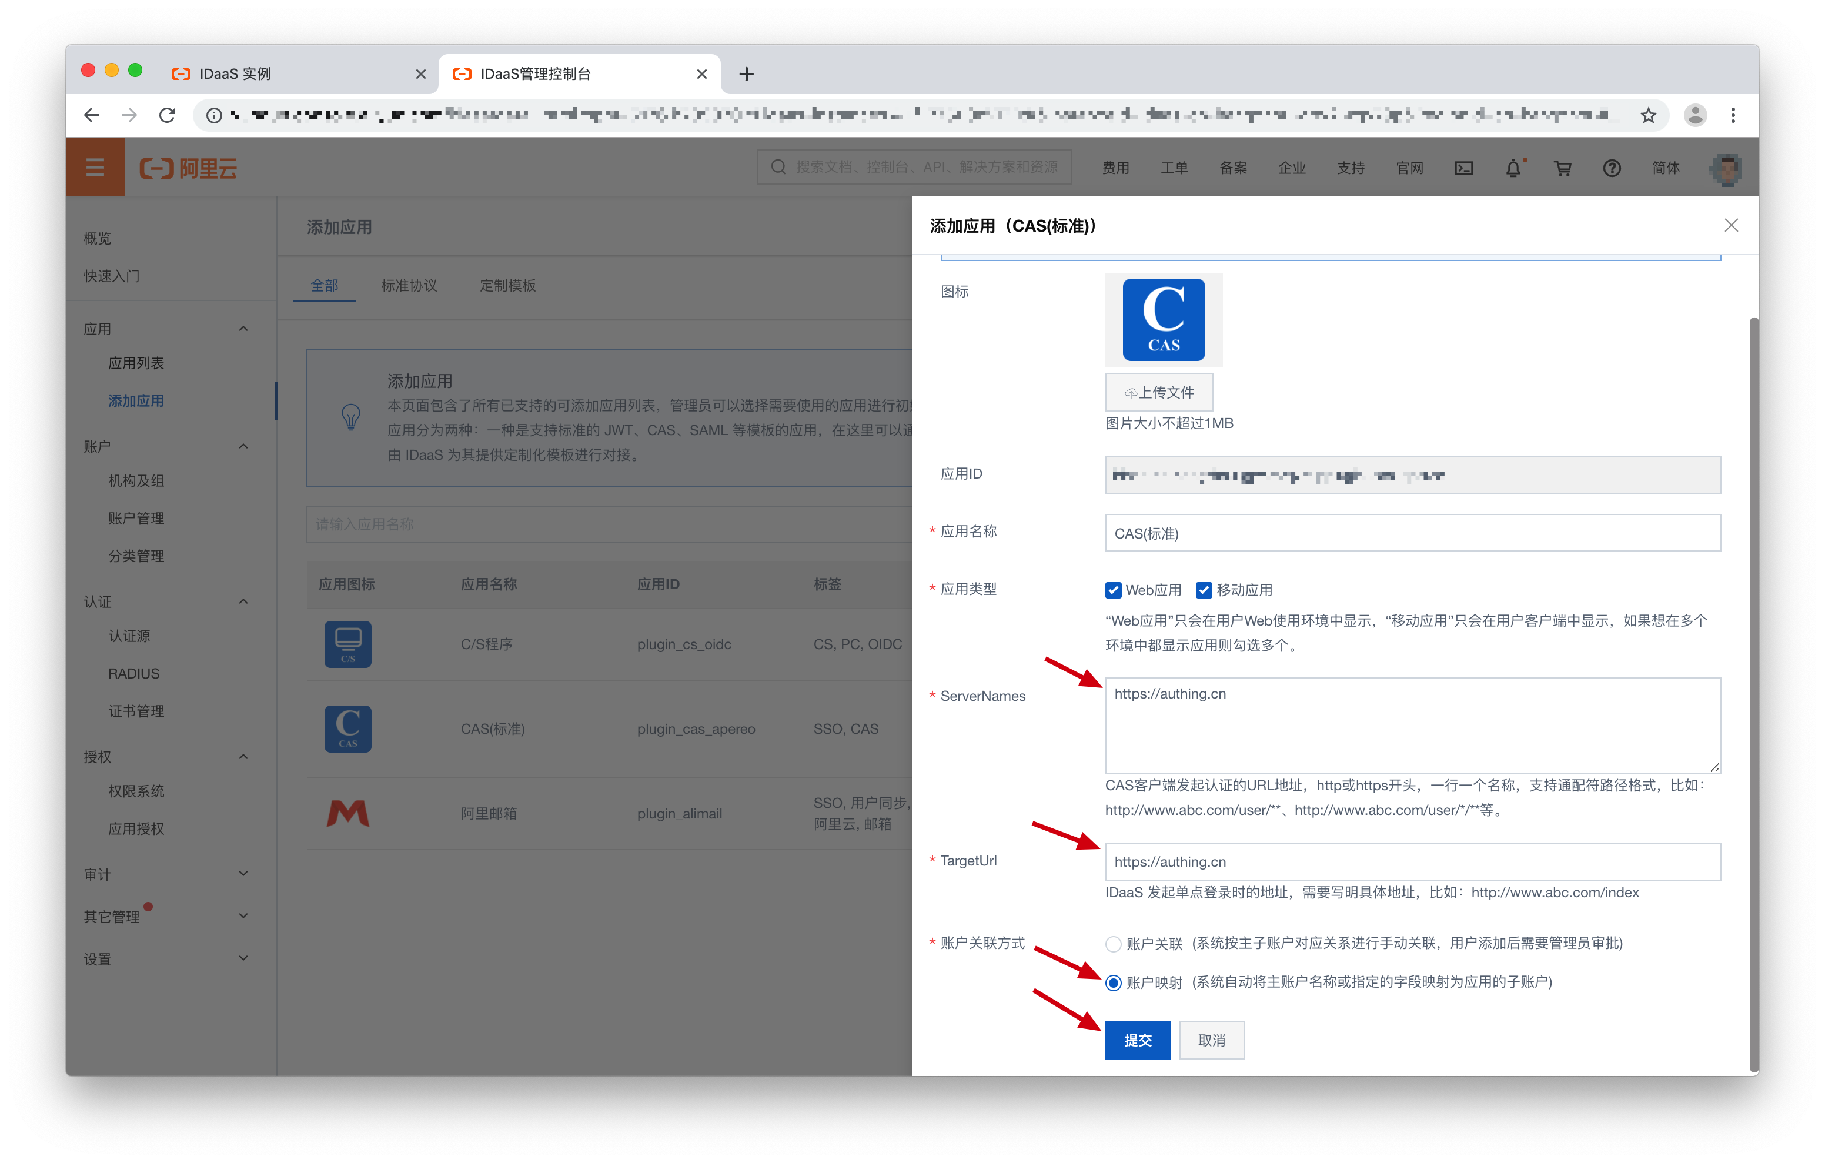Click the user avatar in top bar
Screen dimensions: 1825x1163
[1726, 168]
